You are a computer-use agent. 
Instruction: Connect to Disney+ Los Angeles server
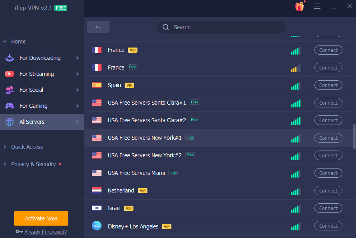[328, 226]
